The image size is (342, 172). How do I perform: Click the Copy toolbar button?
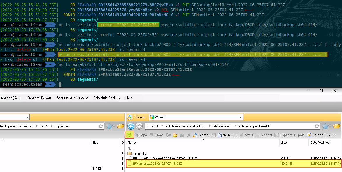pyautogui.click(x=141, y=135)
